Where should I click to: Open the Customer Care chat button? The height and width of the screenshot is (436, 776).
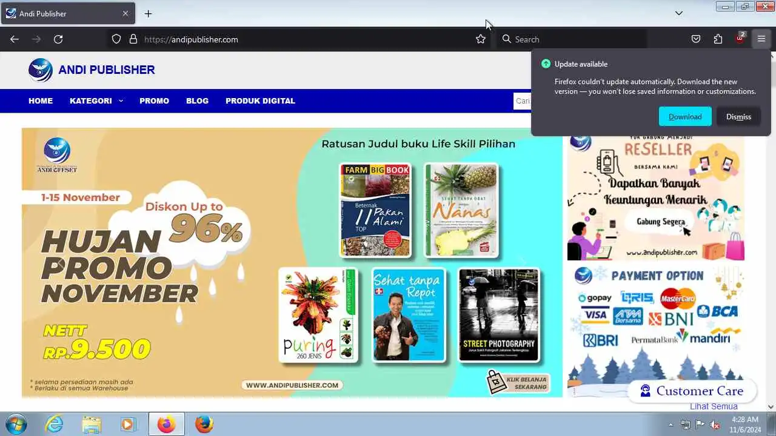692,391
